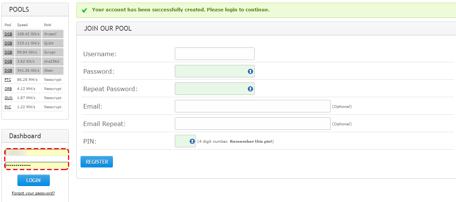The width and height of the screenshot is (456, 202).
Task: Focus the Email Repeat input field
Action: (x=253, y=123)
